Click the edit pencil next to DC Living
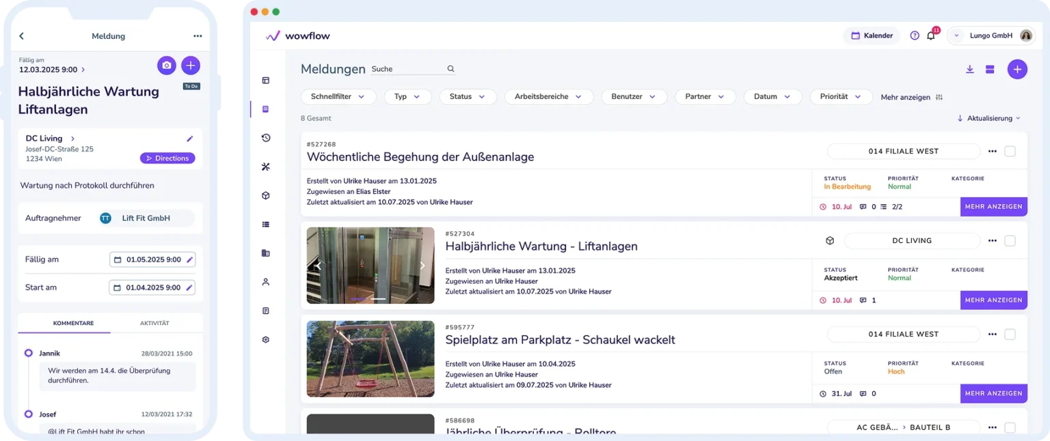 (x=190, y=139)
